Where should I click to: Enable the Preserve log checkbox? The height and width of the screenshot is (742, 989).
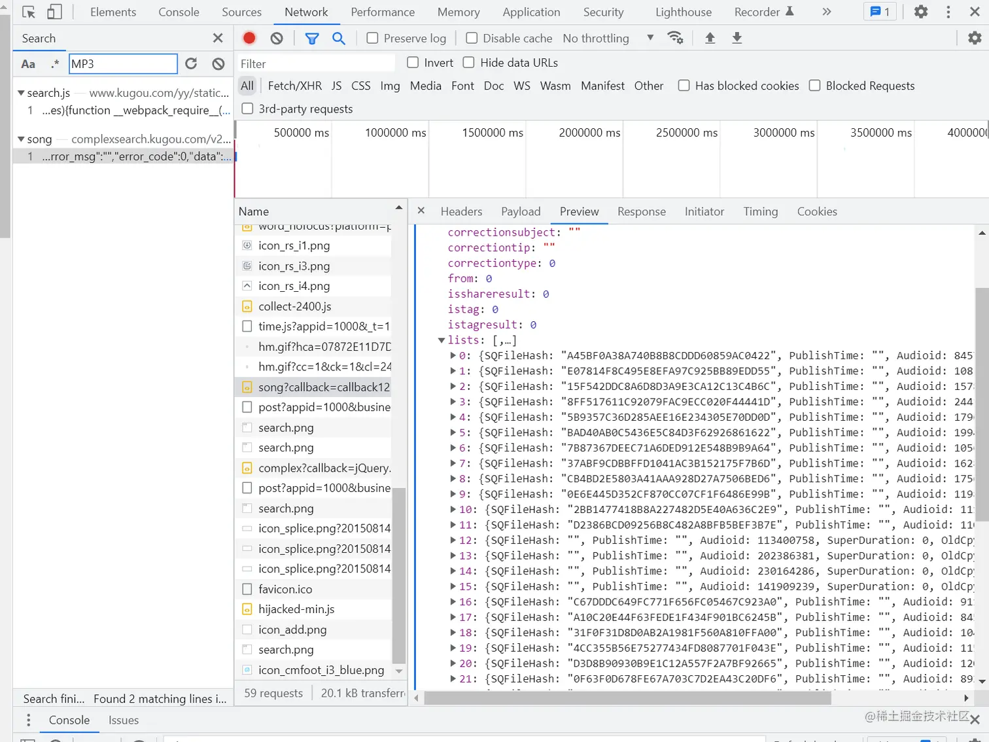372,38
